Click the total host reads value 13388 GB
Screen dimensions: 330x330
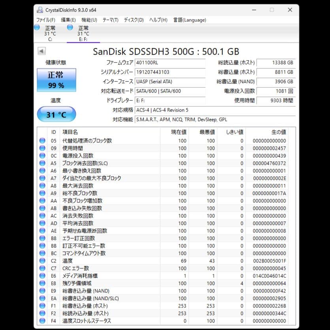tap(276, 63)
